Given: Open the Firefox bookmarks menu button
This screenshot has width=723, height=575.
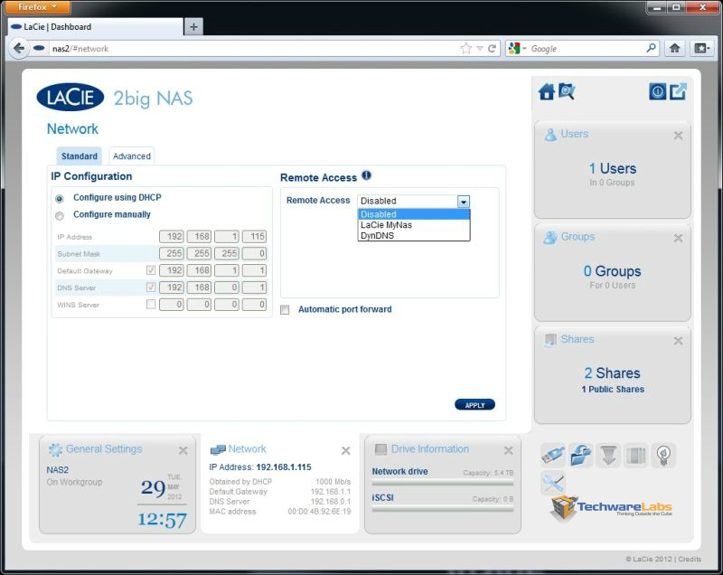Looking at the screenshot, I should pos(702,49).
